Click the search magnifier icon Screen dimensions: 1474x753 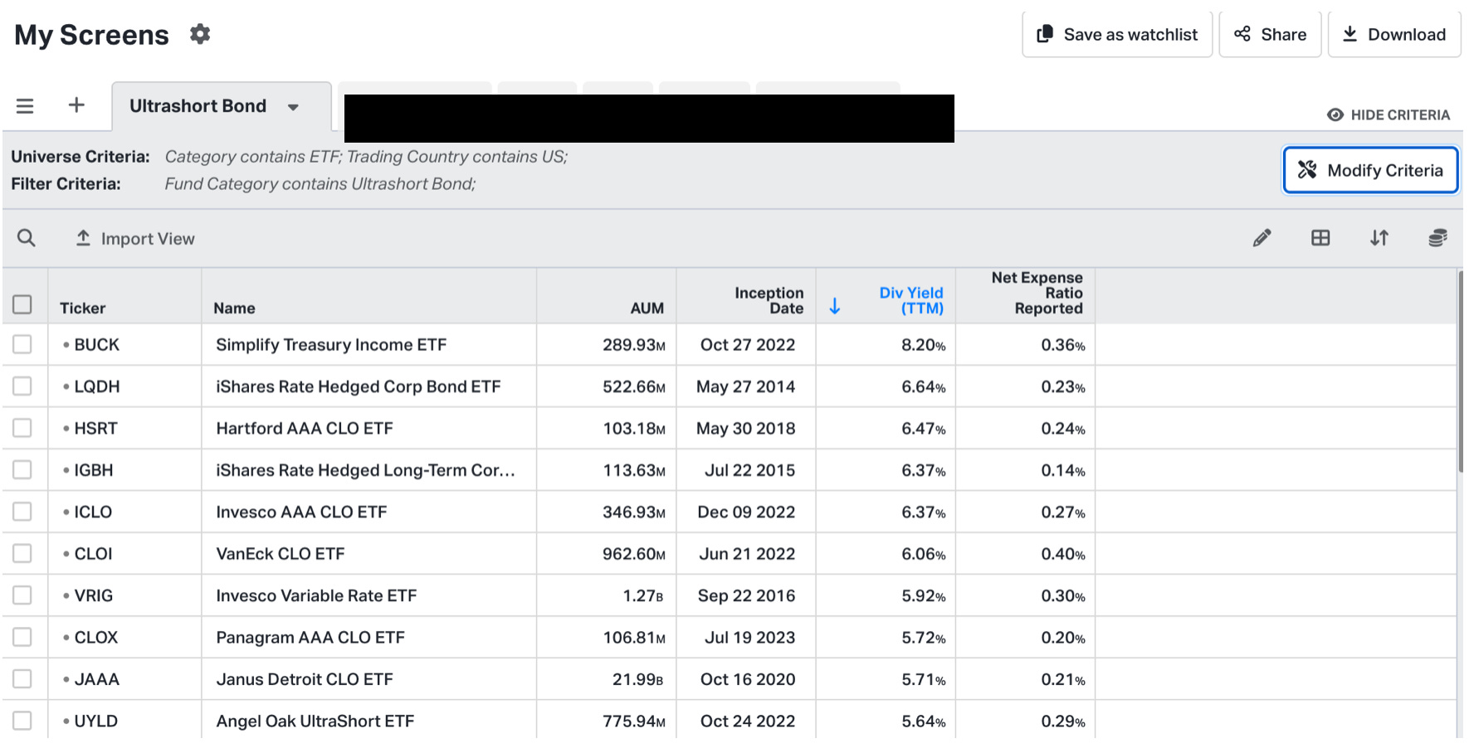(x=27, y=238)
